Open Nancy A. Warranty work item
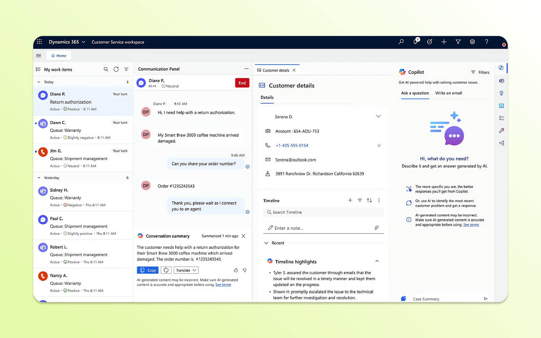The height and width of the screenshot is (338, 541). [83, 283]
